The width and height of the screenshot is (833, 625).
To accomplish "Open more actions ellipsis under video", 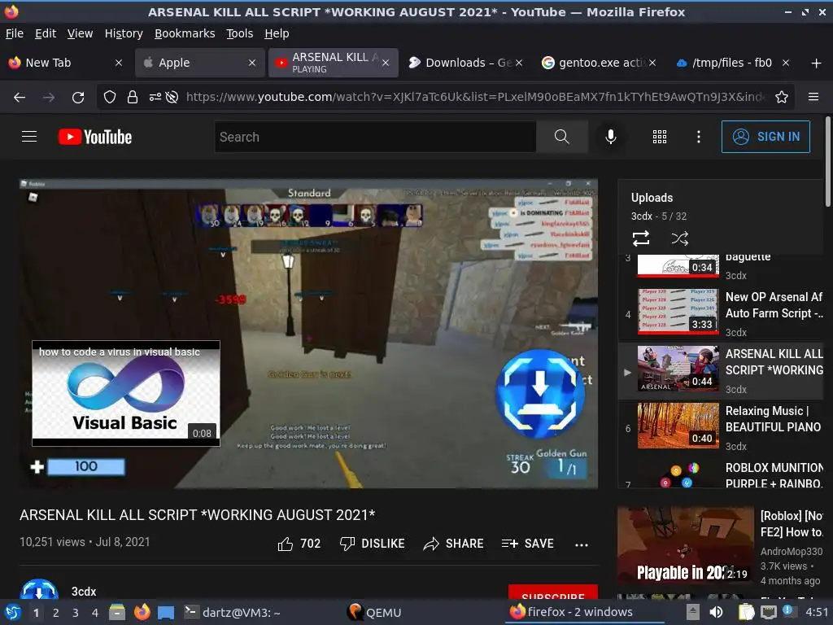I will coord(581,544).
